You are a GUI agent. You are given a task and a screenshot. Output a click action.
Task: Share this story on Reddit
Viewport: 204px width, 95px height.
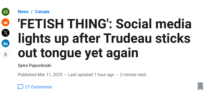click(6, 22)
